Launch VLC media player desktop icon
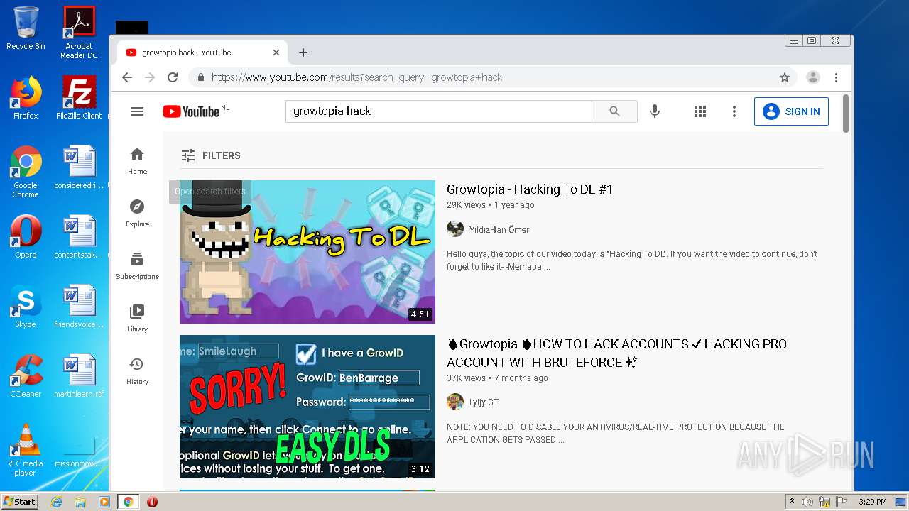This screenshot has height=511, width=909. (26, 449)
